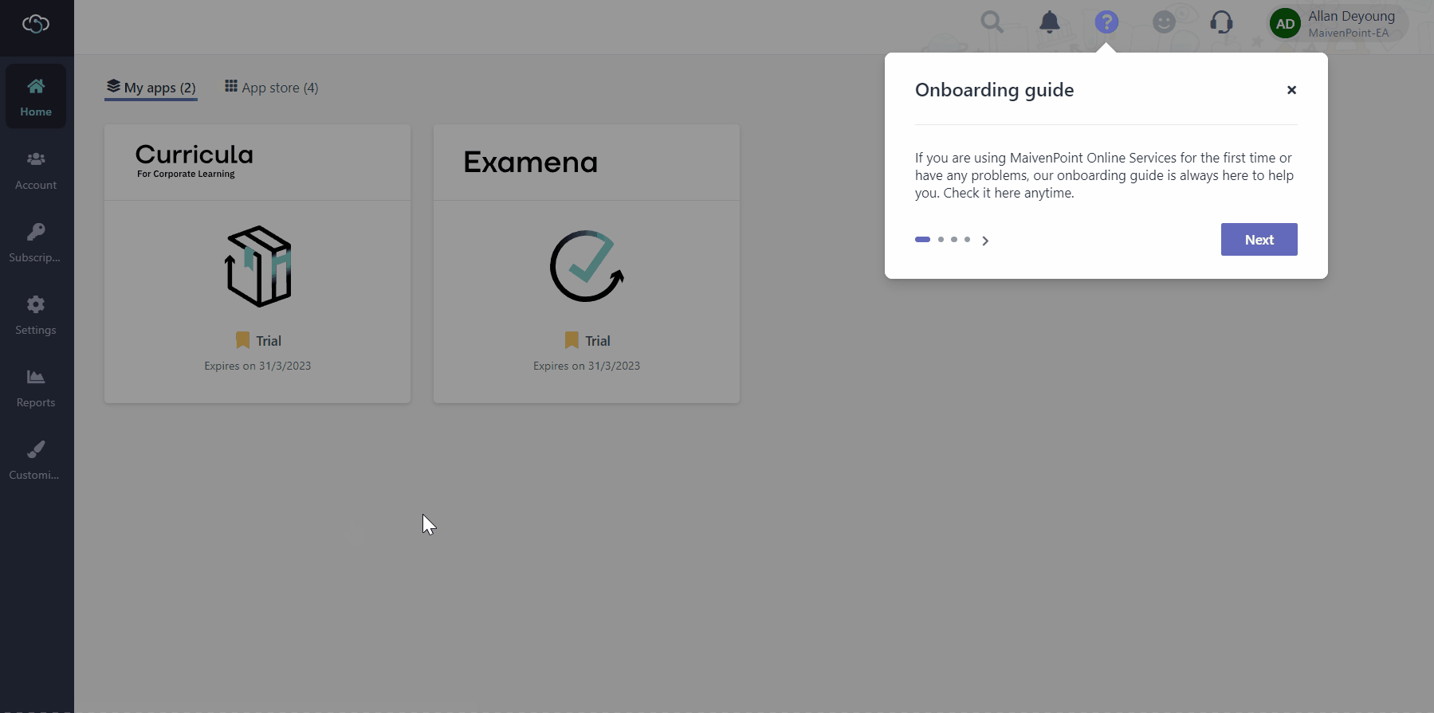Click the Curricula For Corporate Learning title
This screenshot has height=713, width=1434.
click(194, 160)
